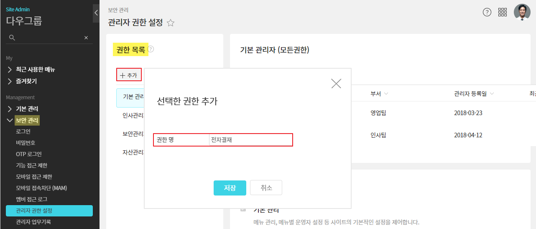
Task: Close the 선택한 권한 추가 dialog
Action: 336,83
